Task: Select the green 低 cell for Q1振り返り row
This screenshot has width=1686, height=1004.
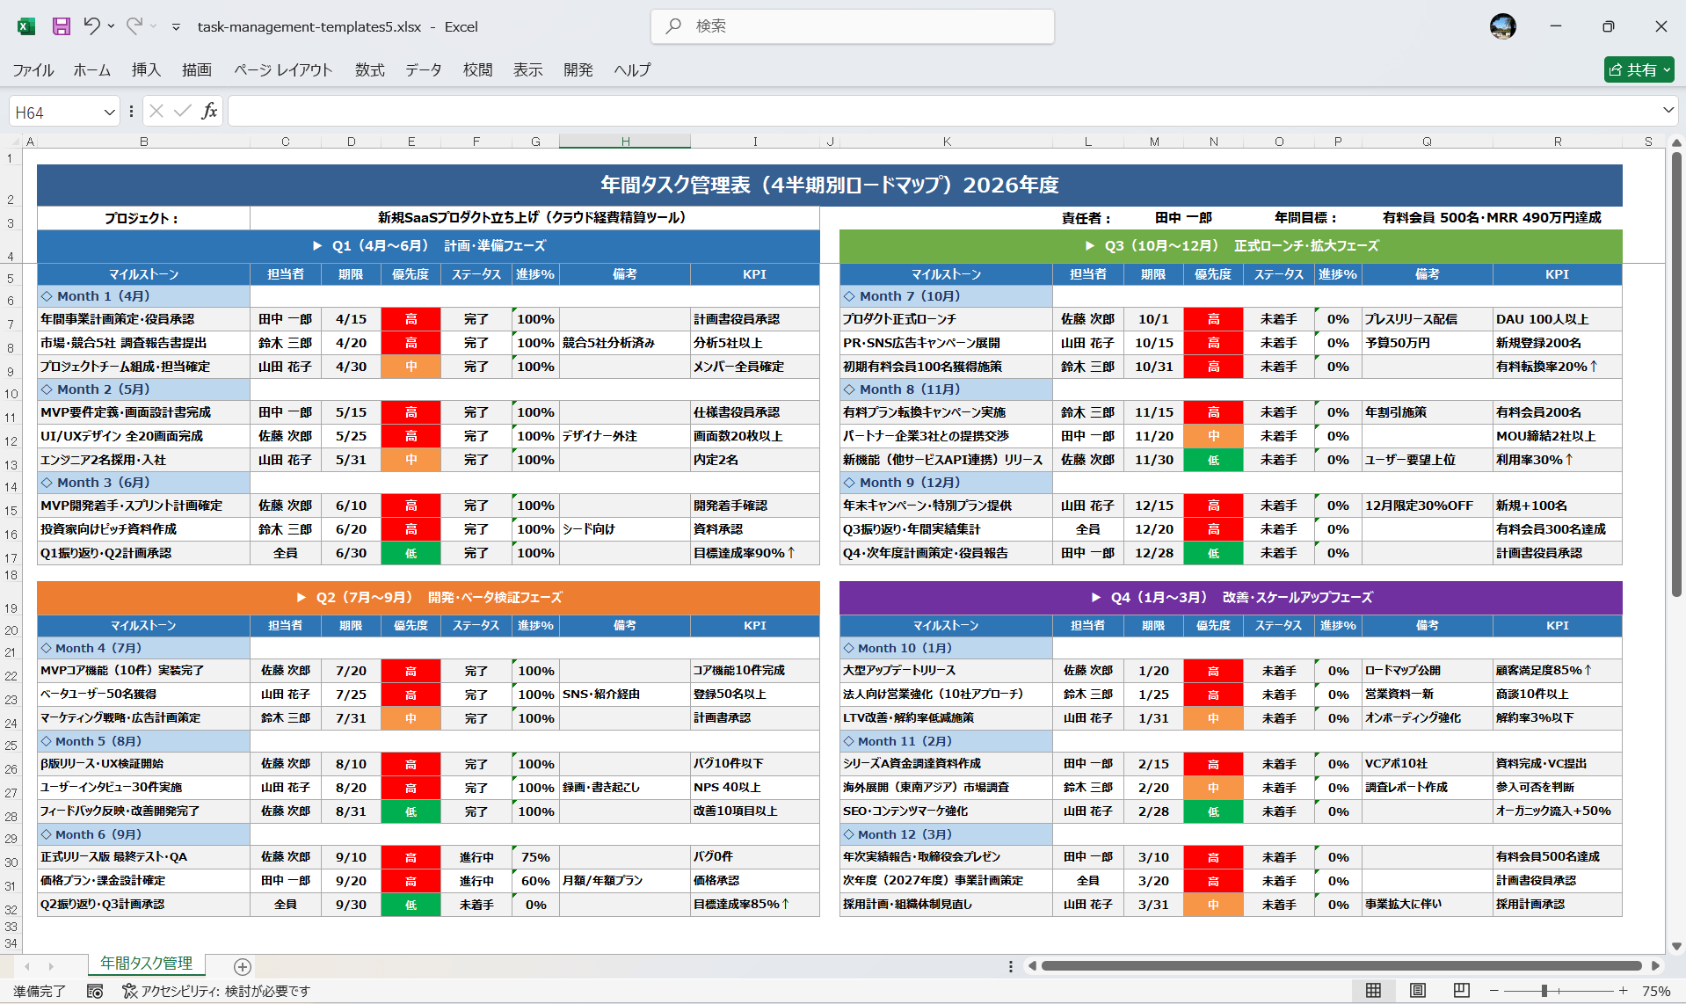Action: [x=411, y=553]
